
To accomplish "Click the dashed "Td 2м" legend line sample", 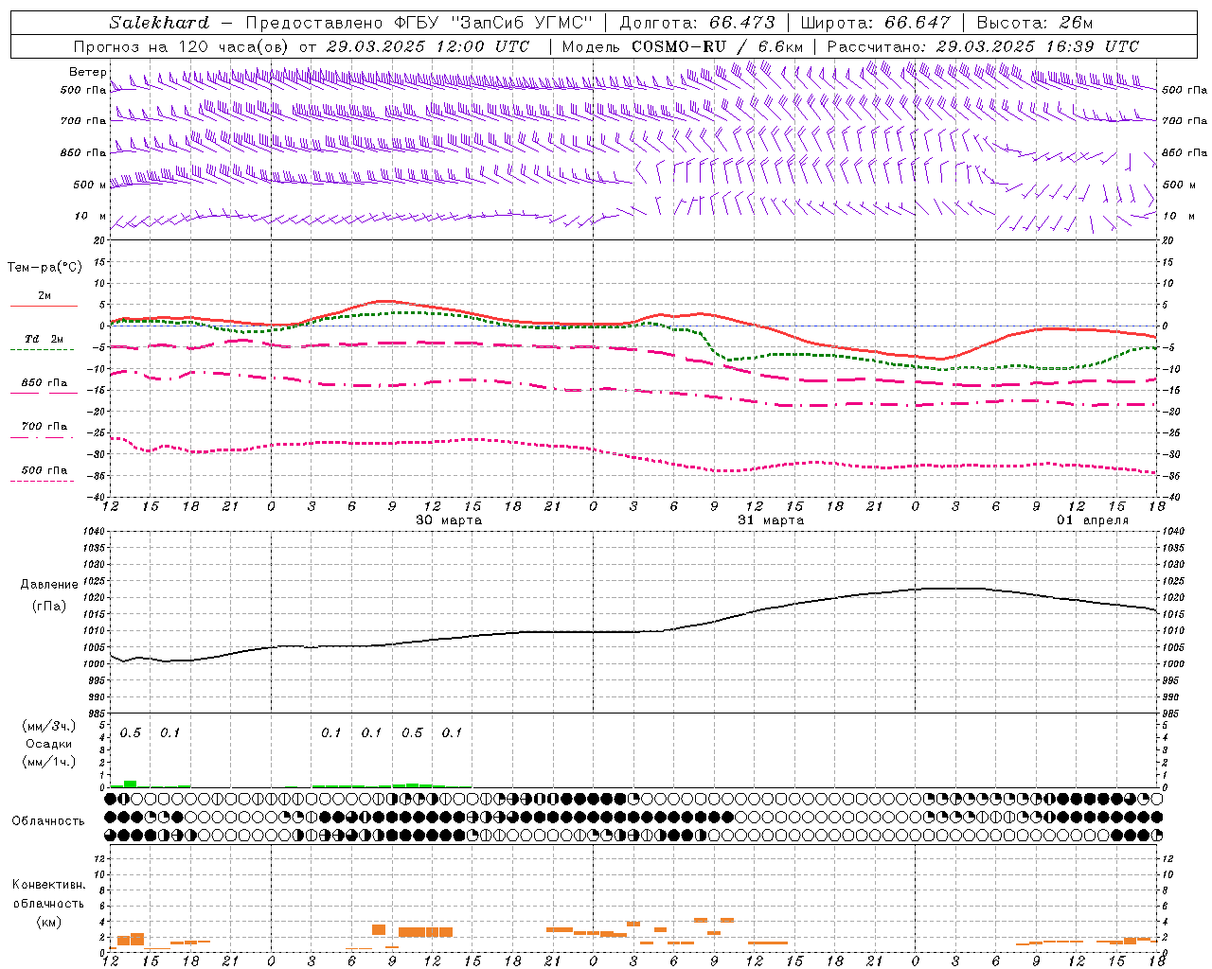I will [42, 350].
